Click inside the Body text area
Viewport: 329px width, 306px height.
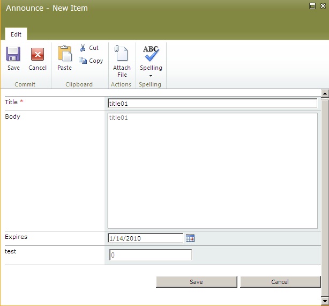(x=213, y=170)
